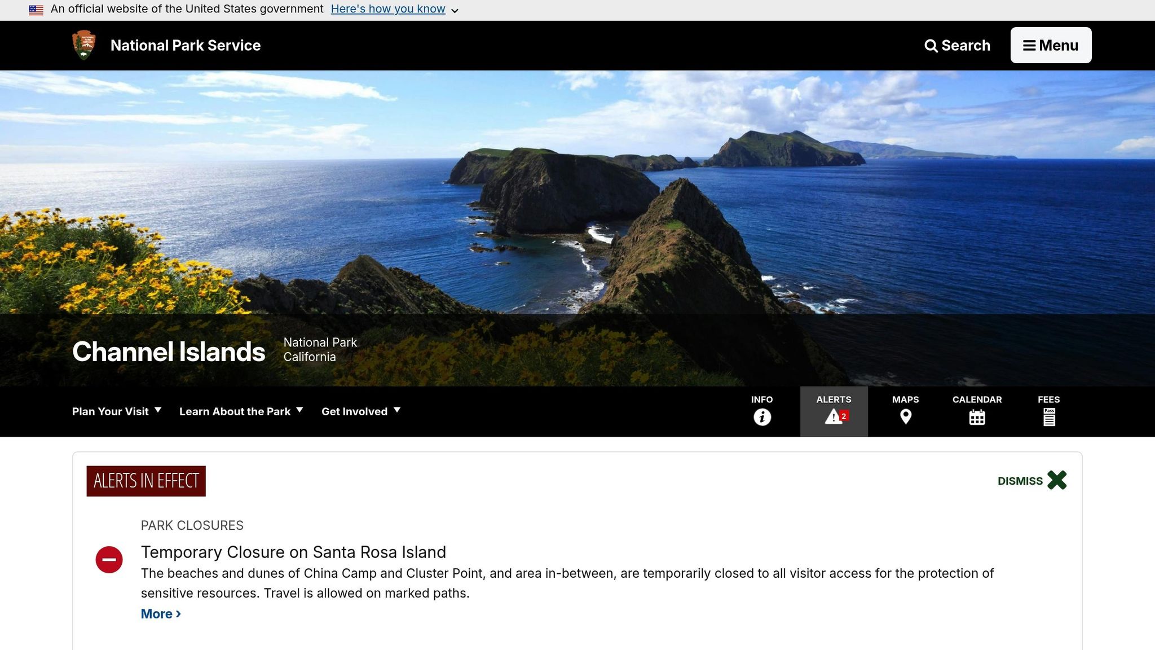Click the ALERTS IN EFFECT label

coord(146,481)
